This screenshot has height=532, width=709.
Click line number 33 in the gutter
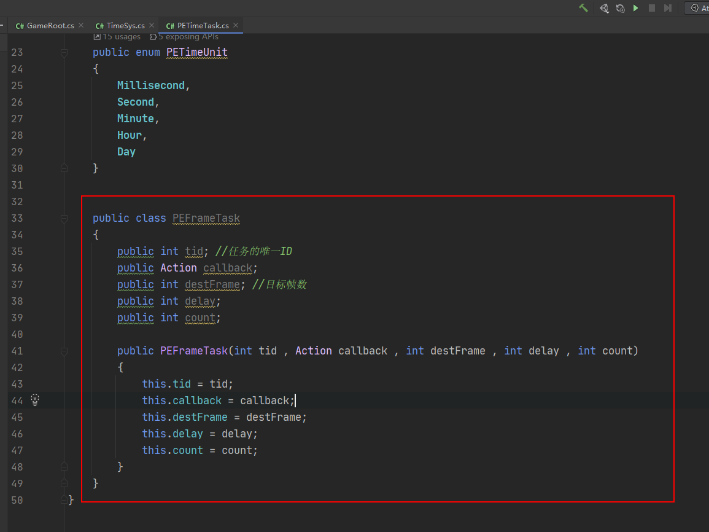pos(17,219)
